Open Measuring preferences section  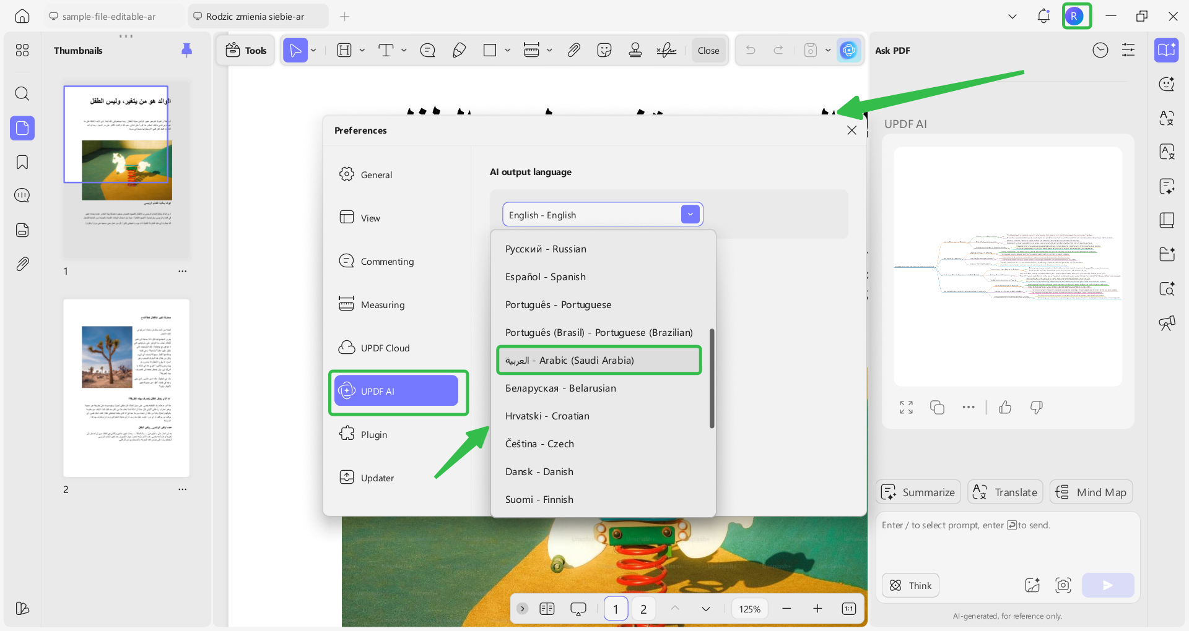point(396,304)
